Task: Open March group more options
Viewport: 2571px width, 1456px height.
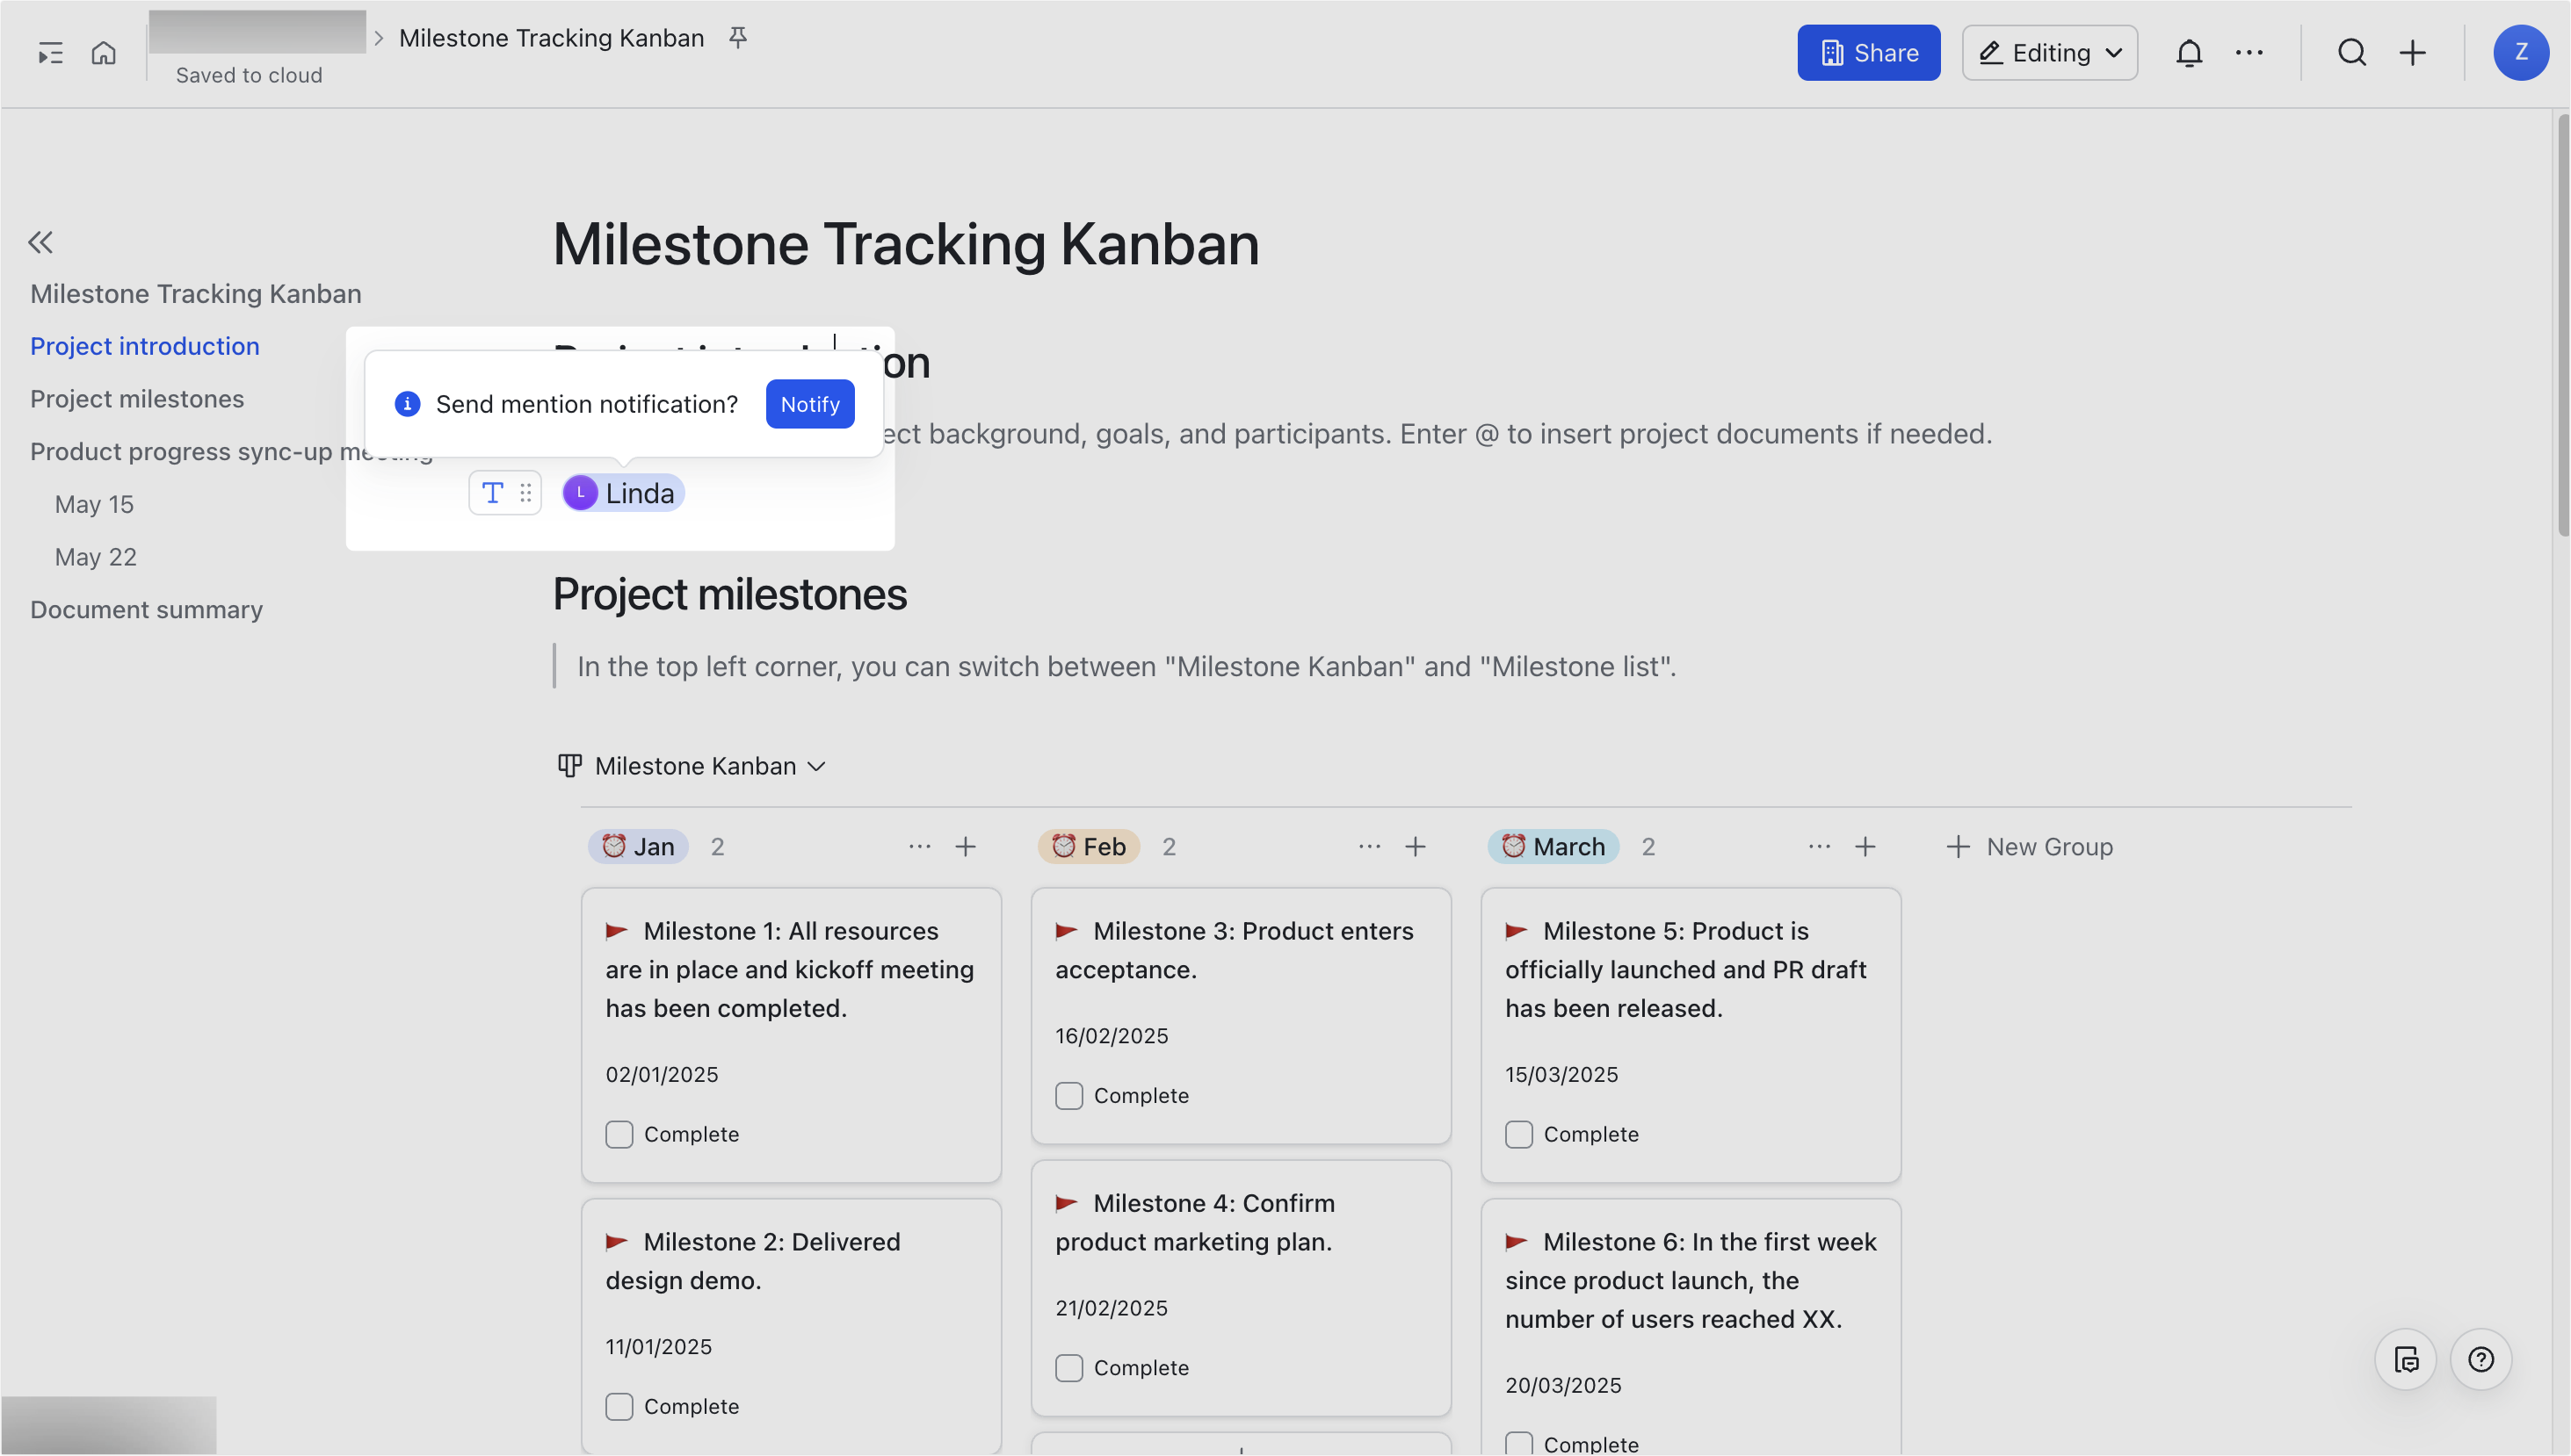Action: click(x=1820, y=847)
